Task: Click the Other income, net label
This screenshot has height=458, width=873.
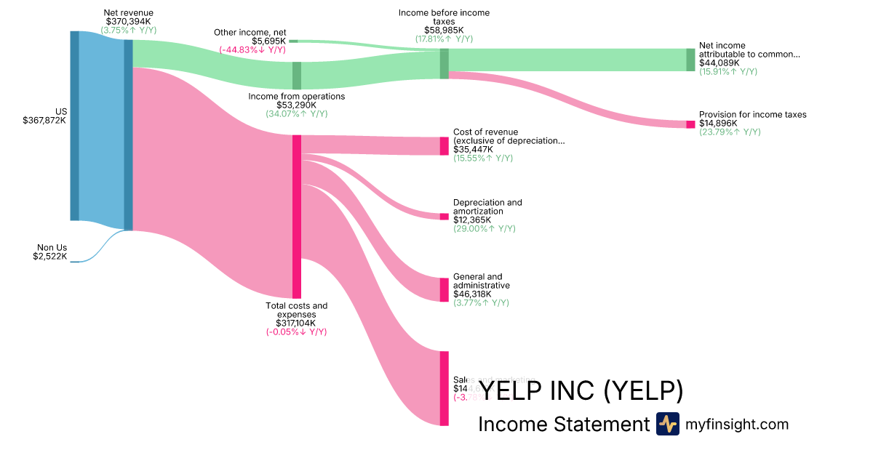Action: click(250, 33)
